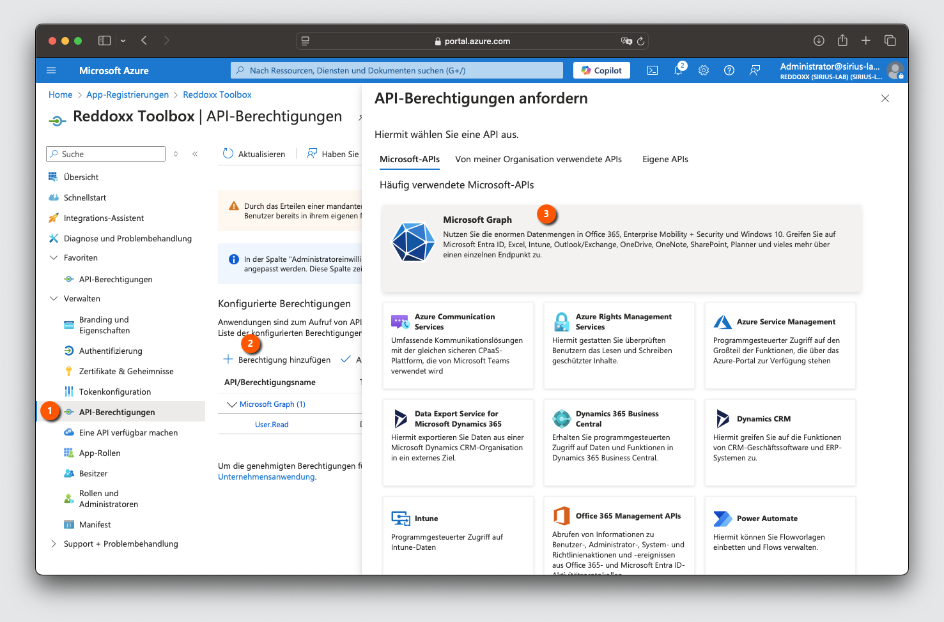Show Safari tab overview
The height and width of the screenshot is (622, 944).
890,40
